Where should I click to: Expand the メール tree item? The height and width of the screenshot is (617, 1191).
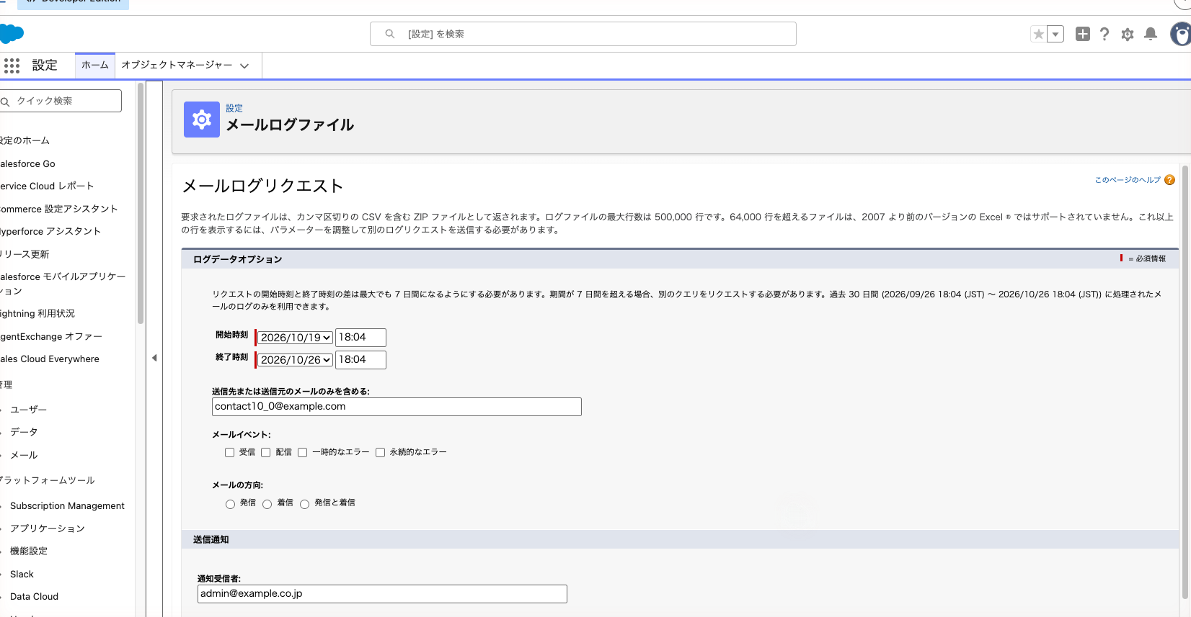pyautogui.click(x=2, y=455)
